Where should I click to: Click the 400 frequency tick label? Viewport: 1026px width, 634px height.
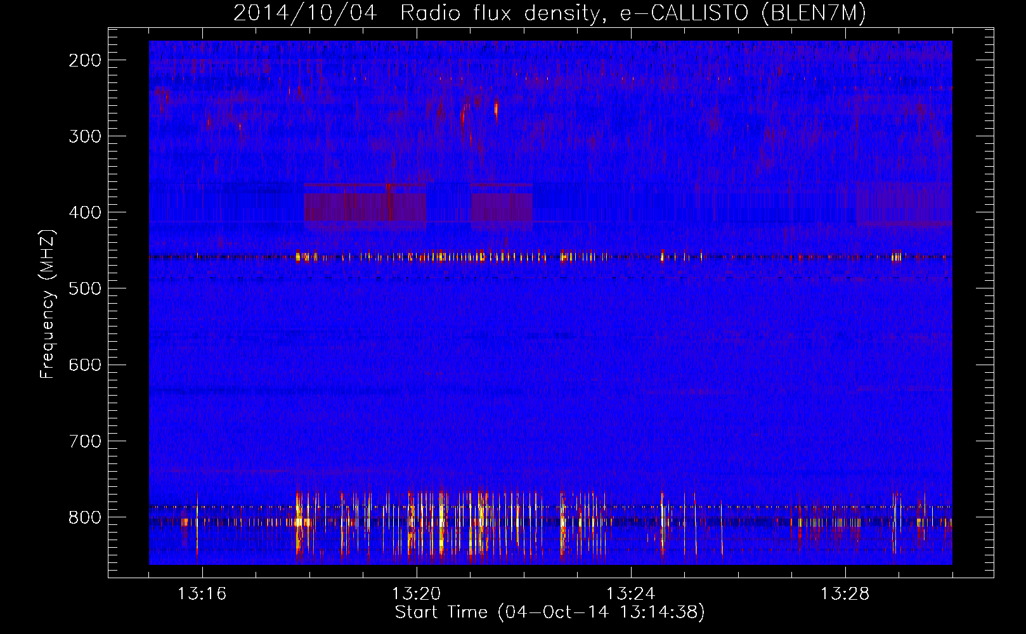(x=85, y=212)
